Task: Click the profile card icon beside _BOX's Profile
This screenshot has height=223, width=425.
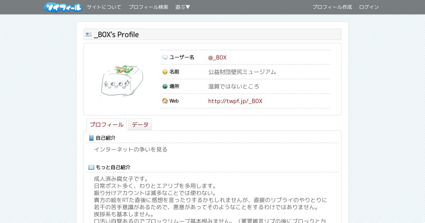Action: (x=89, y=34)
